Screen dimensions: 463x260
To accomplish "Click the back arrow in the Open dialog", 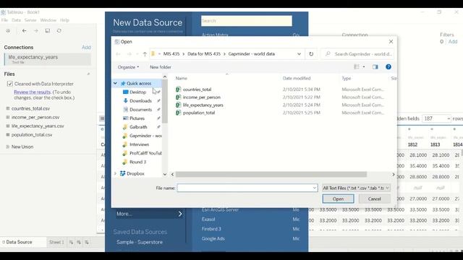I will [x=118, y=54].
